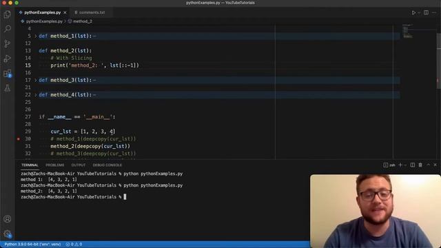Screen dimensions: 441x248
Task: Open the Run and Debug view
Action: 8,59
